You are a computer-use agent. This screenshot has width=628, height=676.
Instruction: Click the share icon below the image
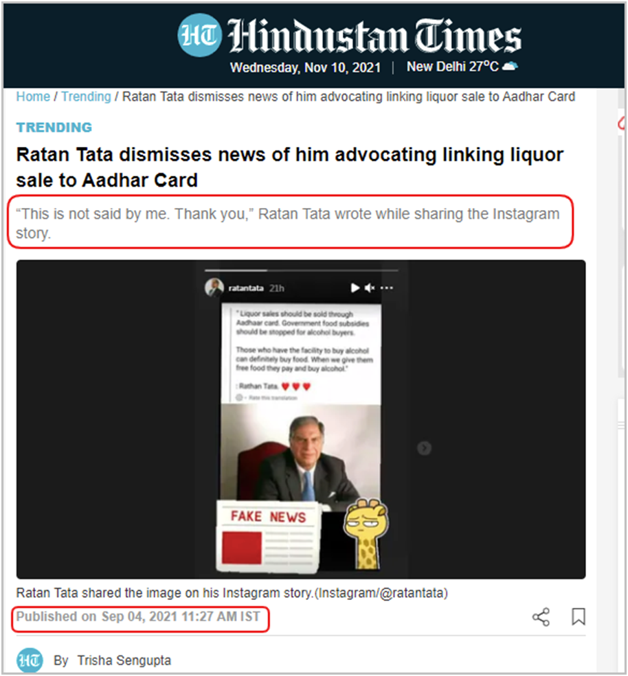pos(541,617)
